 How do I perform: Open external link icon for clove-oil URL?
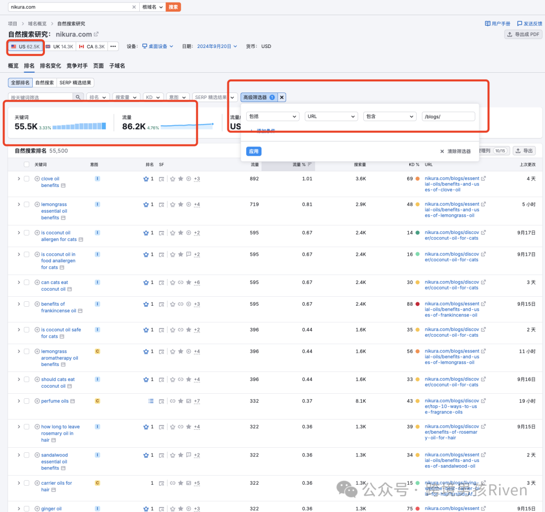483,178
